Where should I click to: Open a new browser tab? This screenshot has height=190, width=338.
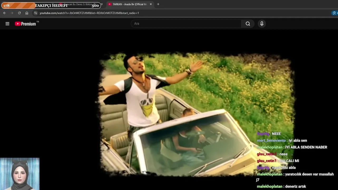click(x=158, y=4)
